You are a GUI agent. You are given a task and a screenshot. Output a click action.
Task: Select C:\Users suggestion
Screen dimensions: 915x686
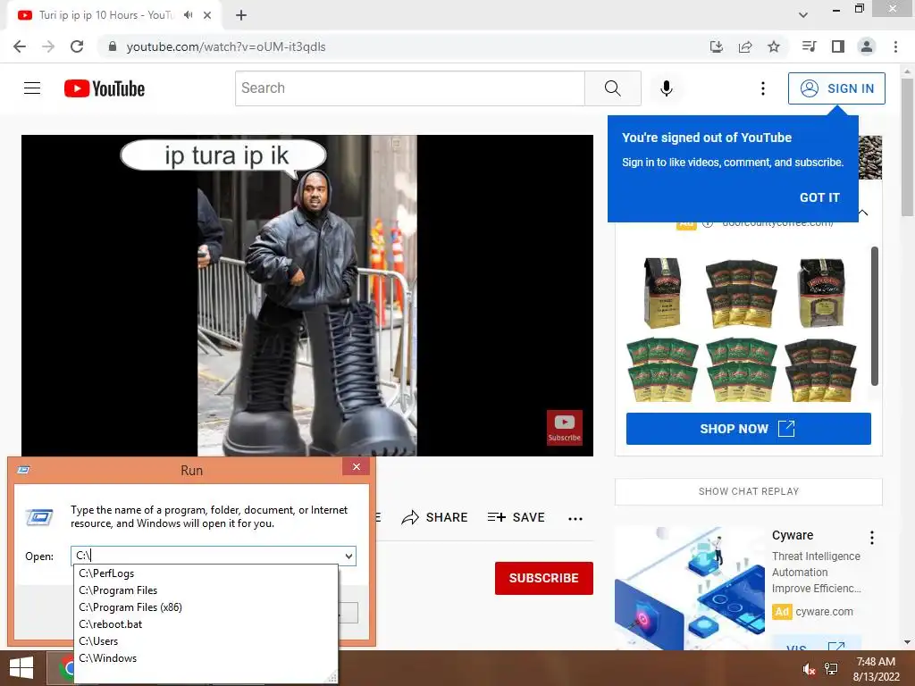[206, 641]
